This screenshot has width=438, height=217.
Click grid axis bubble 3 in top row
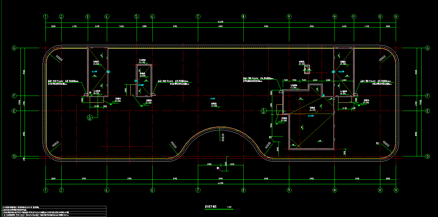point(87,16)
